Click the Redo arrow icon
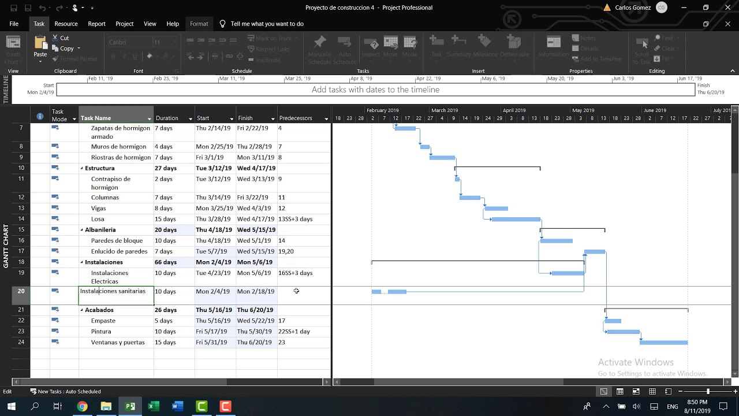Screen dimensions: 739x416 coord(59,8)
